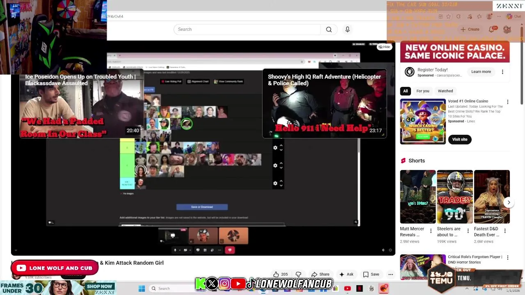Open options for the Register Today ad
Screen dimensions: 525x295
(502, 72)
